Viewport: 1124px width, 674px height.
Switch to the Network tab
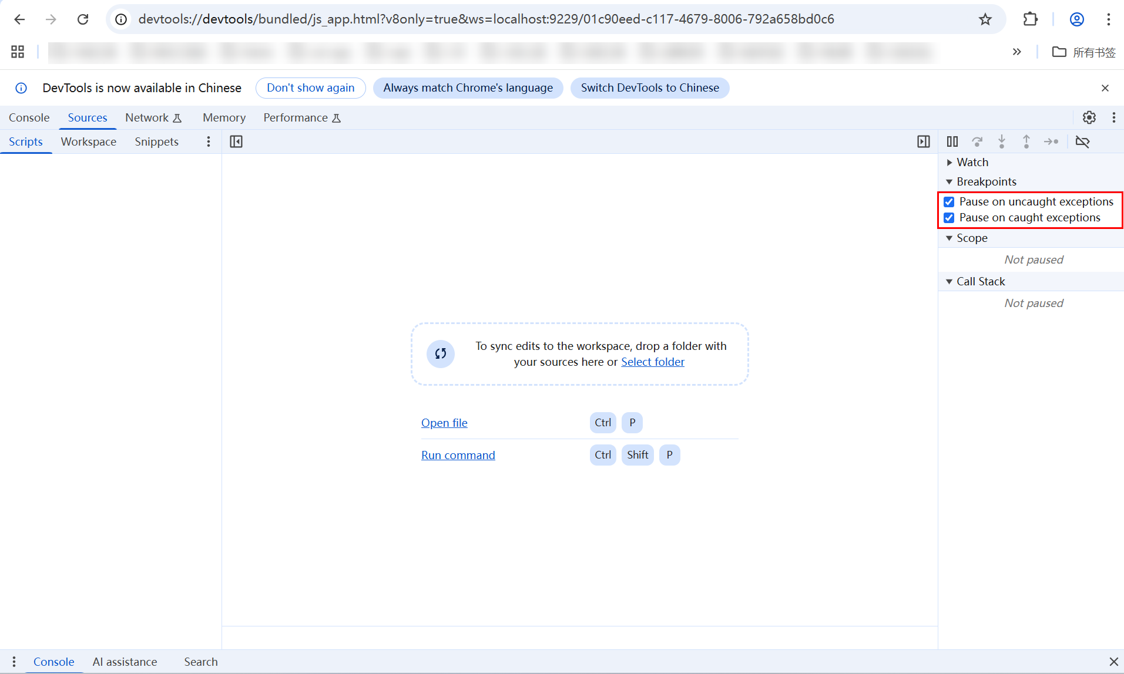147,117
